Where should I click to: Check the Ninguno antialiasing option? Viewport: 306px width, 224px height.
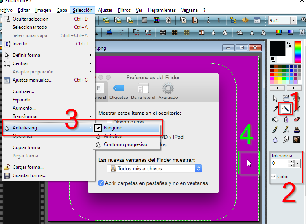coord(127,128)
